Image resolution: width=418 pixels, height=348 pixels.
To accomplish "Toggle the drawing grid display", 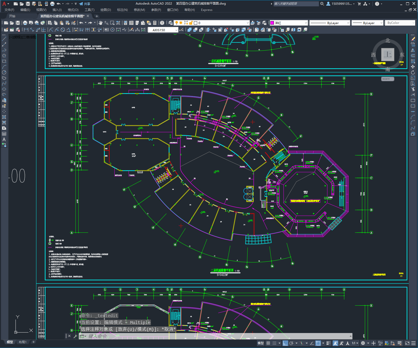I will 268,343.
